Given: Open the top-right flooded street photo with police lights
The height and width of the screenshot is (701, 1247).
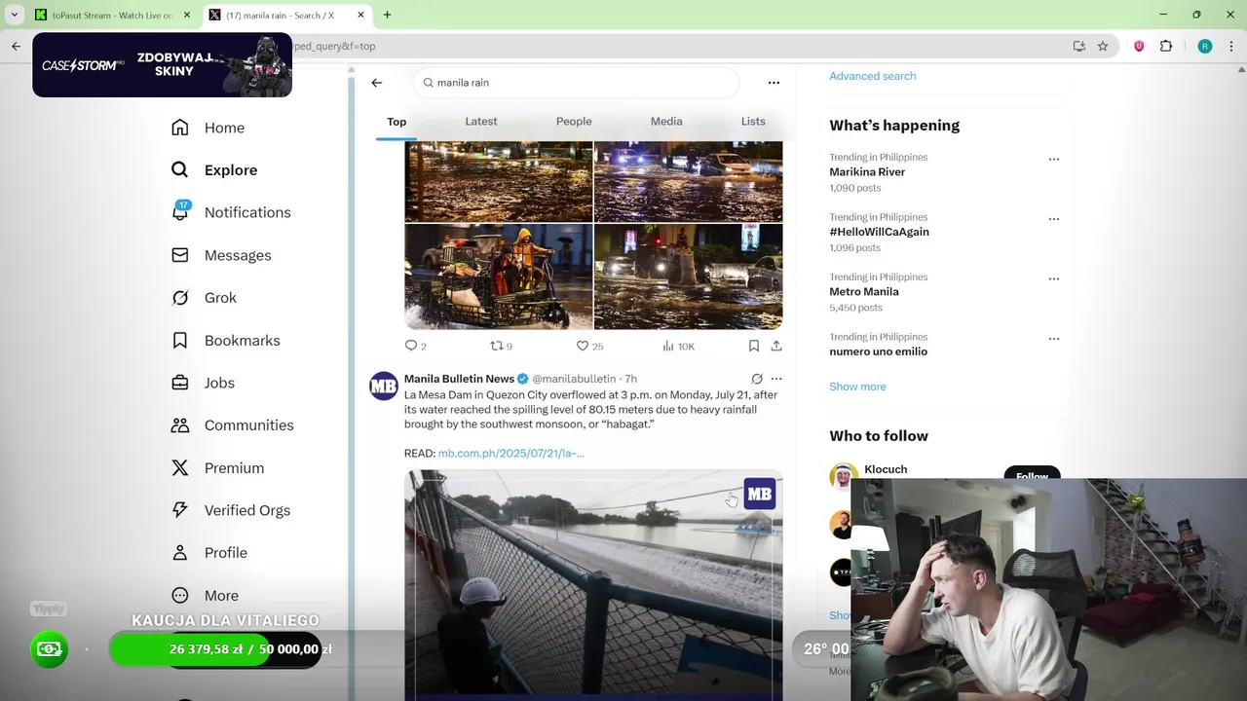Looking at the screenshot, I should pyautogui.click(x=688, y=181).
